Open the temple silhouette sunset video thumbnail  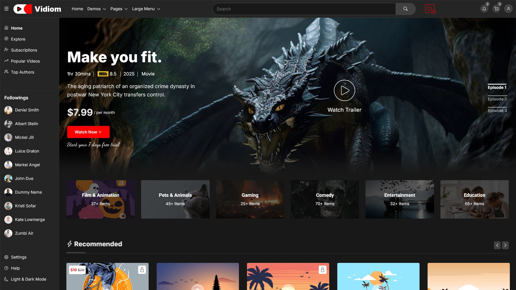click(x=198, y=276)
